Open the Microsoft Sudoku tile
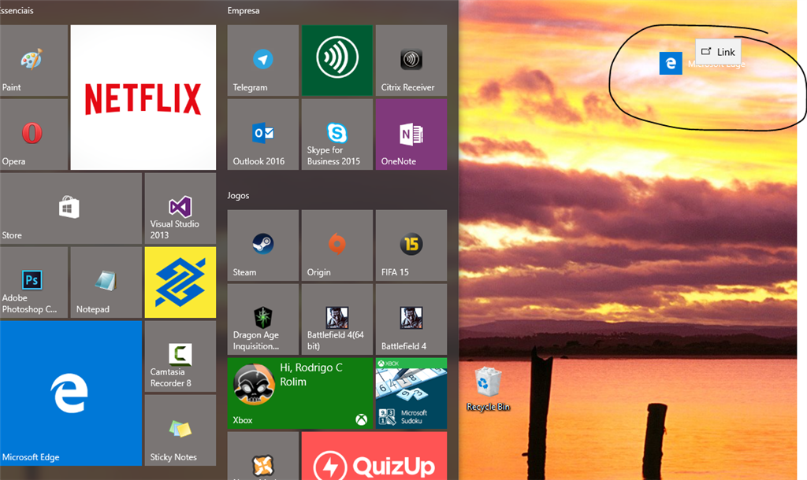The width and height of the screenshot is (807, 480). pos(411,393)
